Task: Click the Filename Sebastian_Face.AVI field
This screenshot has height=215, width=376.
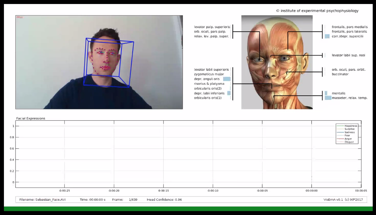Action: [x=42, y=200]
